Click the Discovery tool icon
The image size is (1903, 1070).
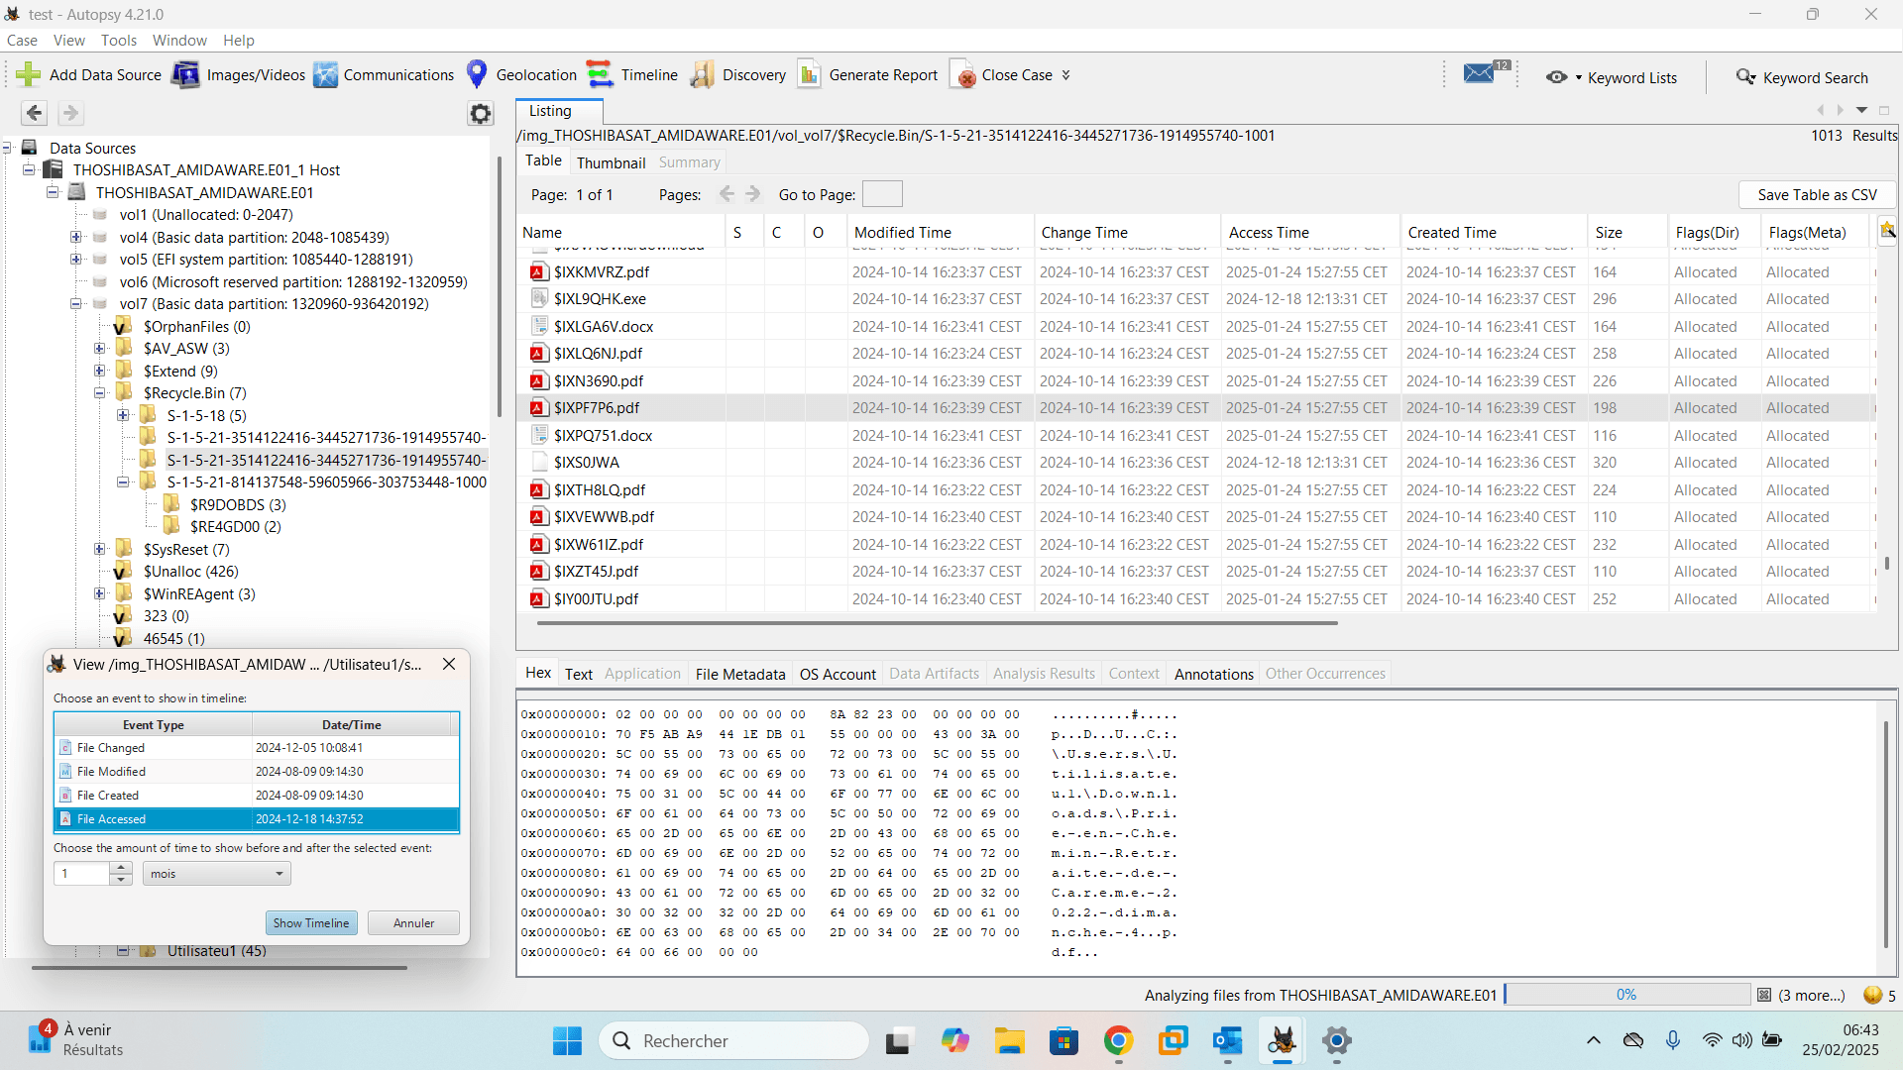[702, 74]
